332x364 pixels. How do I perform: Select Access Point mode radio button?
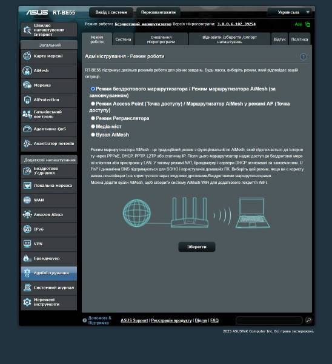pos(93,104)
